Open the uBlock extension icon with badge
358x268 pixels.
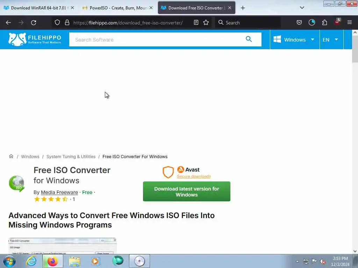[x=337, y=22]
